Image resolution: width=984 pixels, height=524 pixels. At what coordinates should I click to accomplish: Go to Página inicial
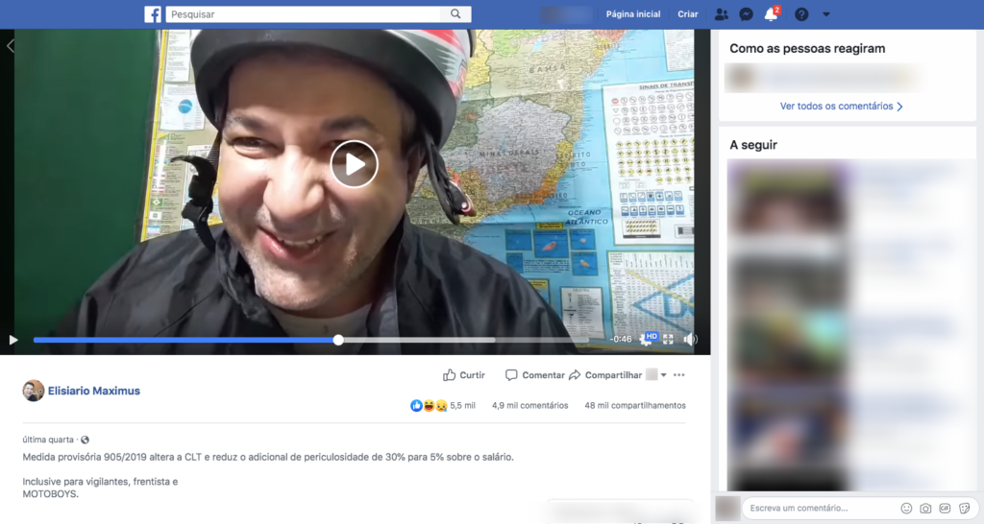tap(633, 14)
